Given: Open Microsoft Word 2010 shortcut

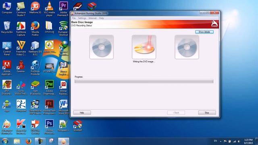Looking at the screenshot, I should click(63, 107).
